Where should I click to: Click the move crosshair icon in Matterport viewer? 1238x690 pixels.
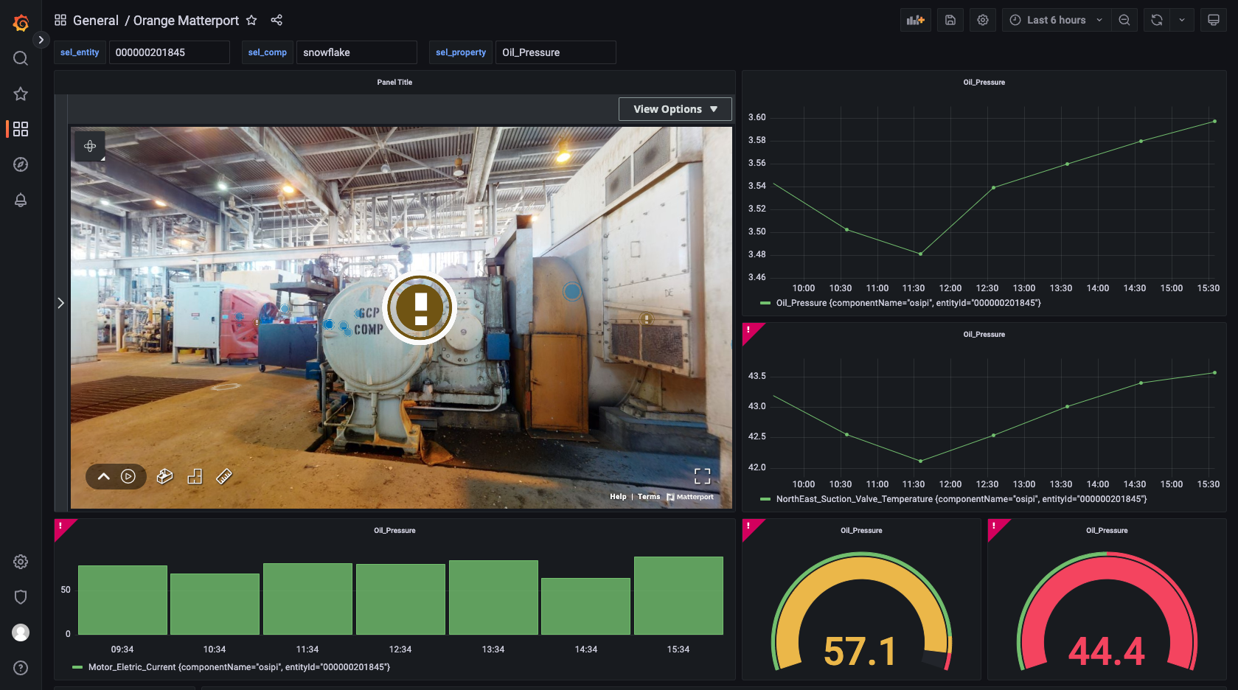(x=90, y=146)
